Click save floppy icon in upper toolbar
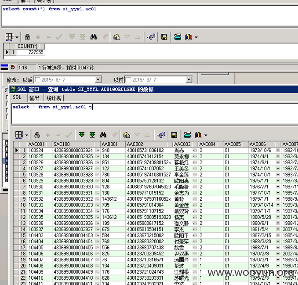Image resolution: width=298 pixels, height=285 pixels. (164, 37)
